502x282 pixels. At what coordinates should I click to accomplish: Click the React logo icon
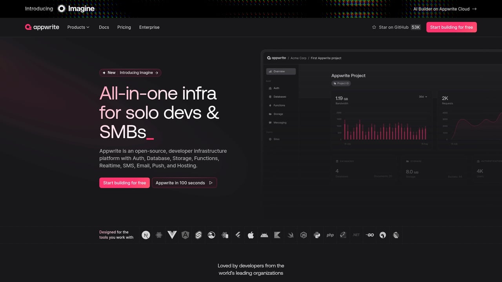coord(159,235)
